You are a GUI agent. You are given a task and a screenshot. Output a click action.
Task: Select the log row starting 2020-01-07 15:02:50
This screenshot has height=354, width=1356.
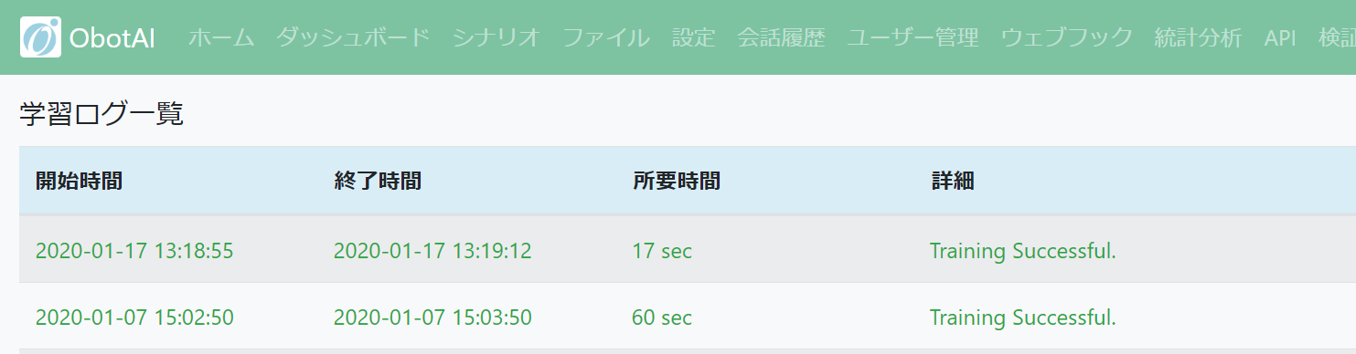click(688, 318)
